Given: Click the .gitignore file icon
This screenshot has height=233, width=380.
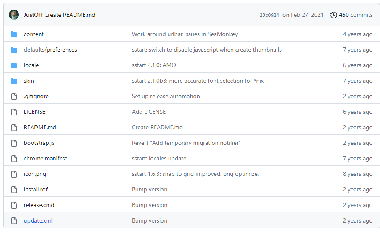Looking at the screenshot, I should [14, 97].
